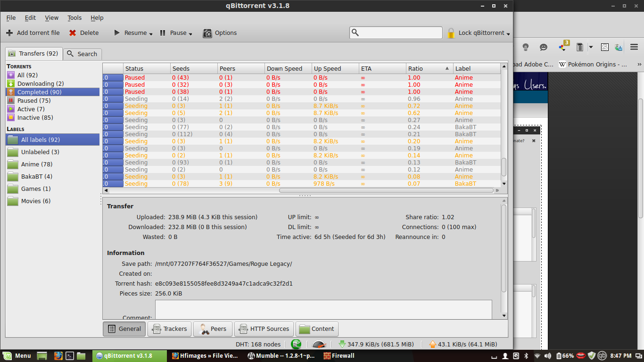This screenshot has width=644, height=362.
Task: Click the S icon in browser toolbar
Action: (605, 47)
